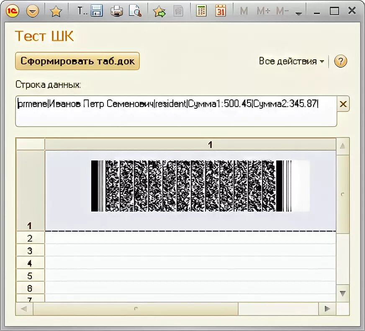Screen dimensions: 365x331
Task: Click the spreadsheet select-all corner cell
Action: [x=30, y=144]
